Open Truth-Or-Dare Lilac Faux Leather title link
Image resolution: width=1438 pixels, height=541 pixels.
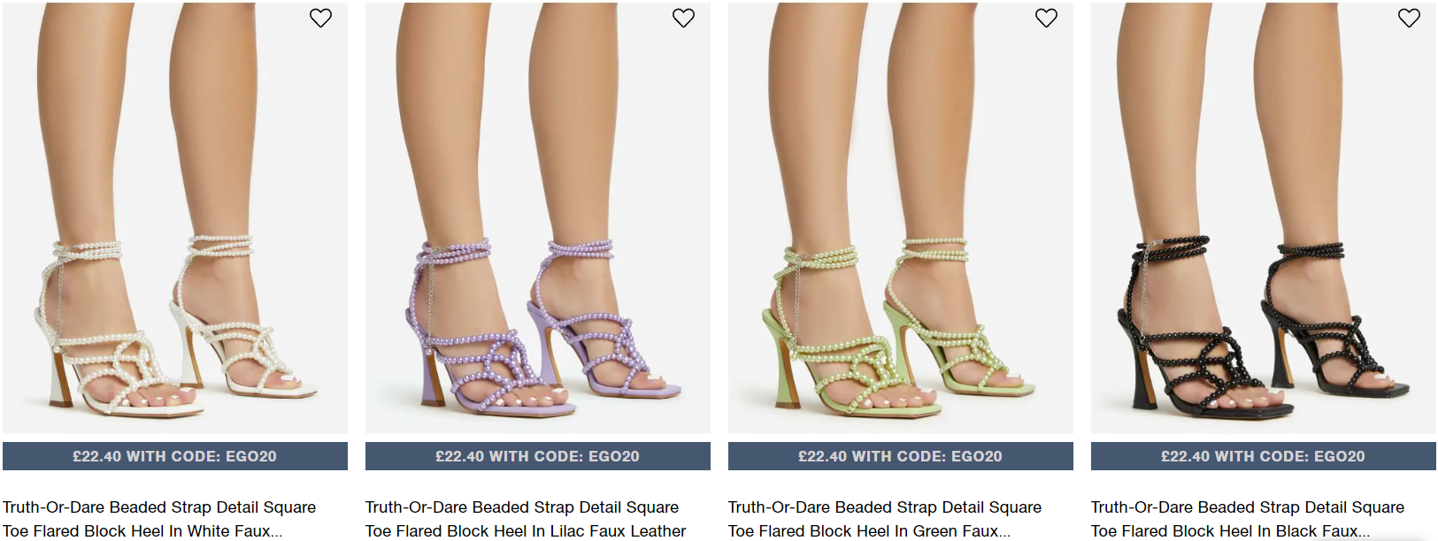coord(526,519)
